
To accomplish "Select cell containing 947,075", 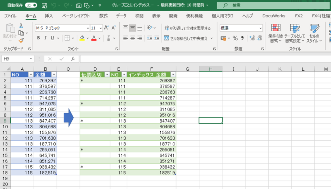I will coord(45,104).
